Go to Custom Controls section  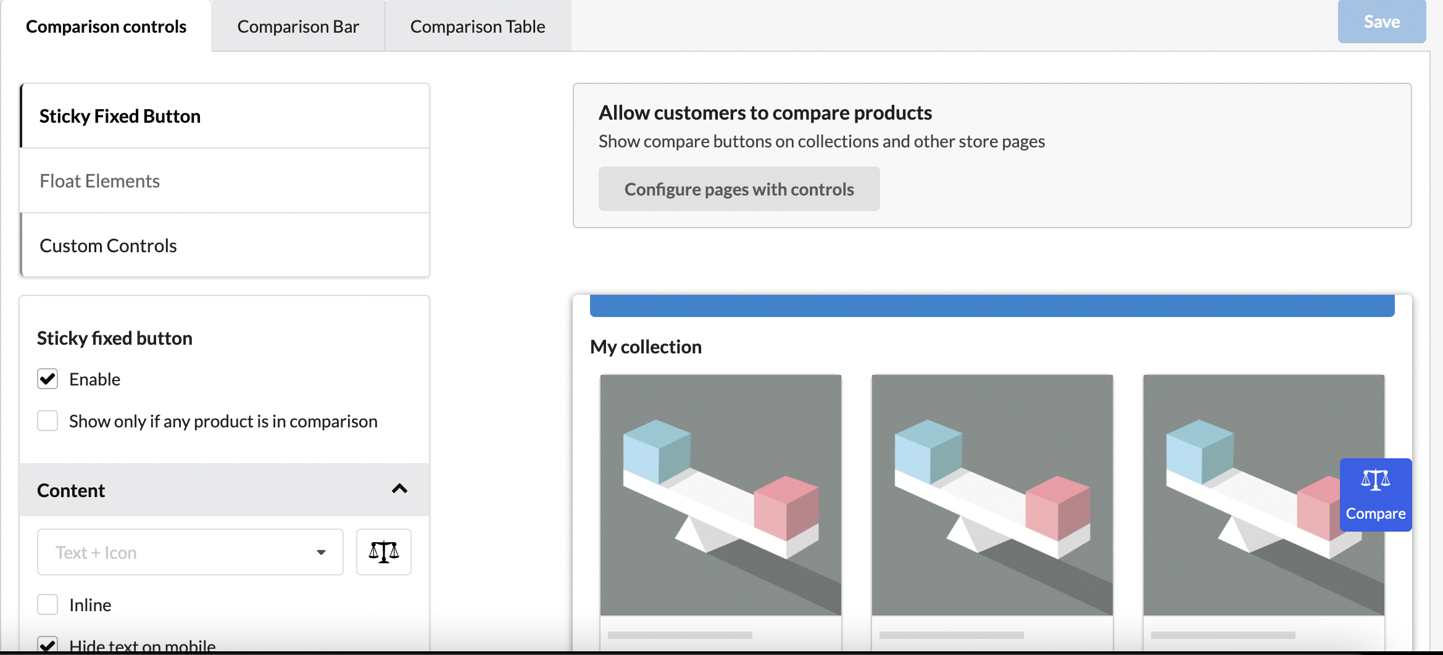pyautogui.click(x=225, y=245)
